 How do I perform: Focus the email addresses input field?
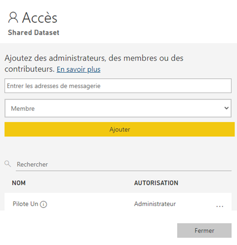(118, 86)
